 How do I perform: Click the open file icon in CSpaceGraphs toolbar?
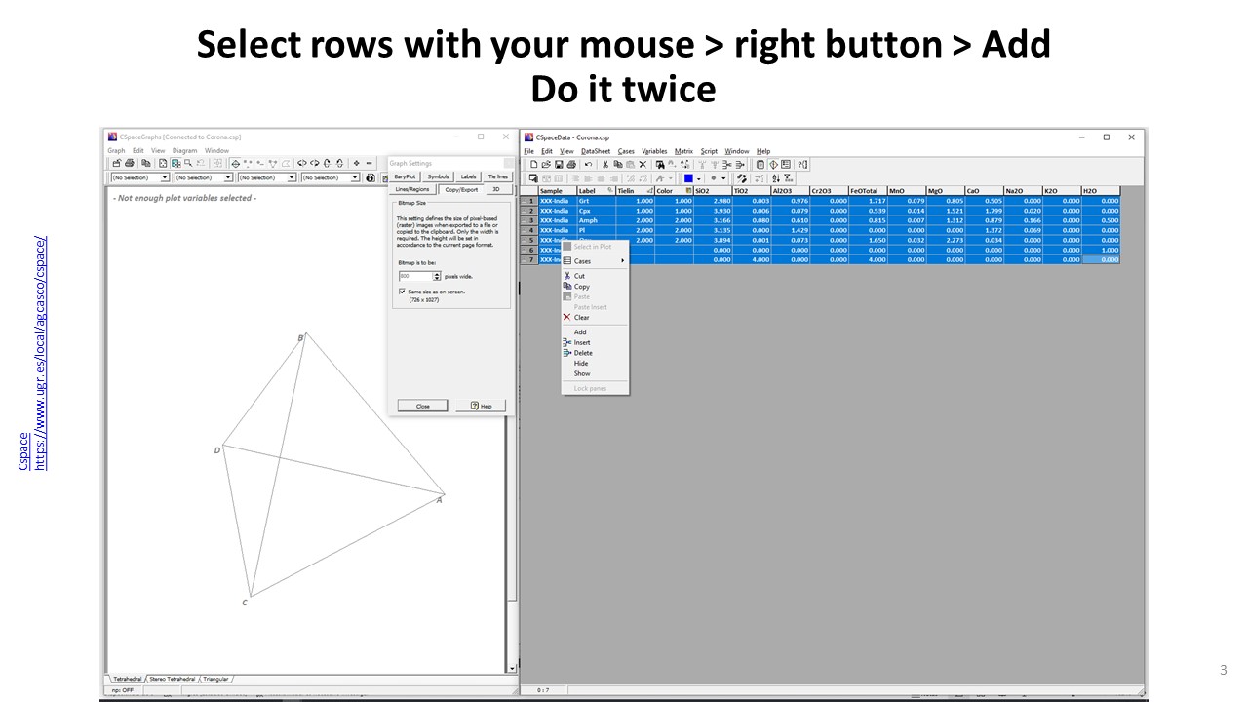[117, 164]
